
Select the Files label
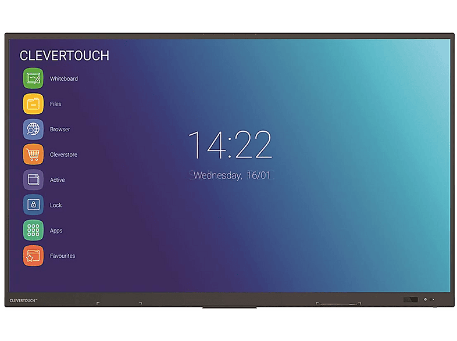[56, 104]
